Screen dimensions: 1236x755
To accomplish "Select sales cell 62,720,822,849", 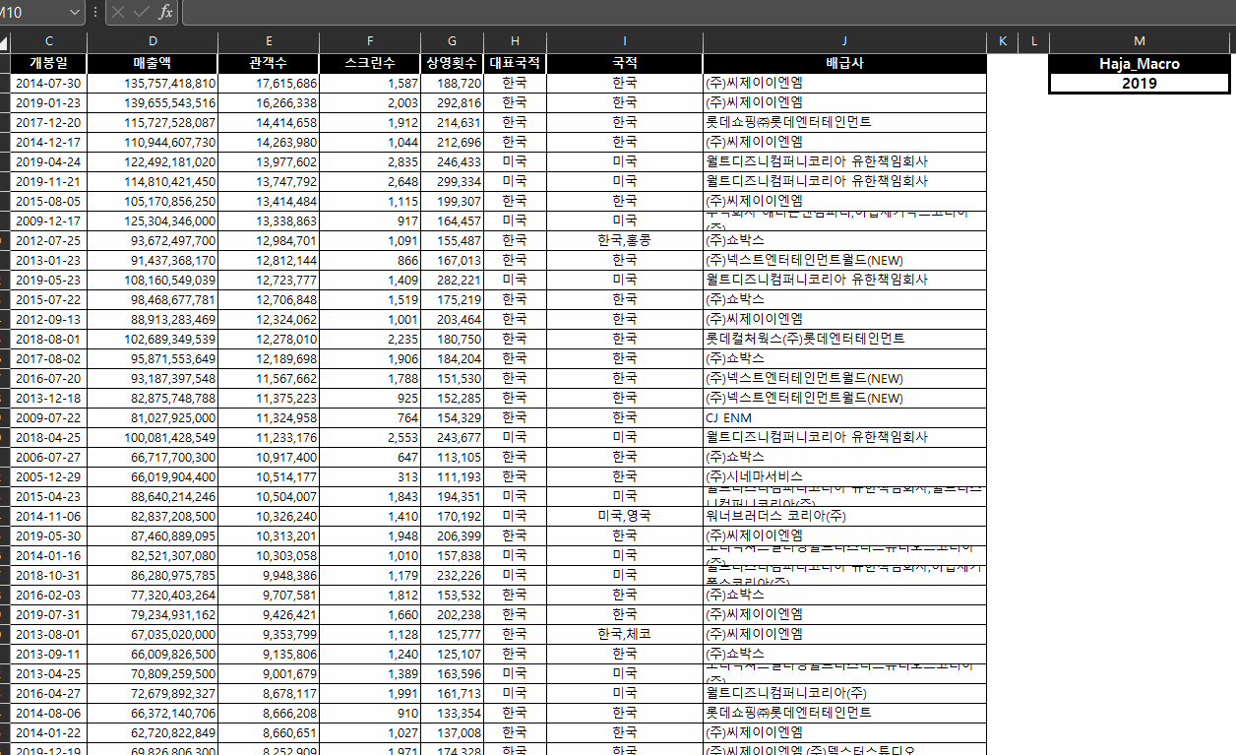I will (x=153, y=732).
